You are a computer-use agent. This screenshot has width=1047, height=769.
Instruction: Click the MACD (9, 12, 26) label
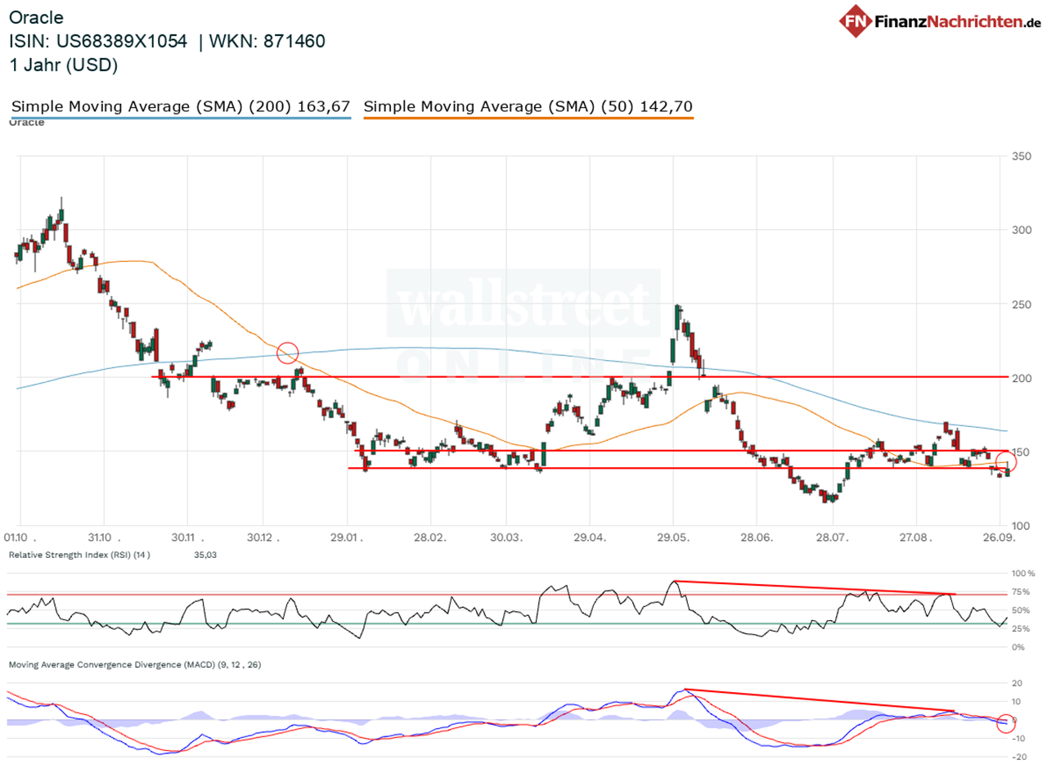coord(135,665)
